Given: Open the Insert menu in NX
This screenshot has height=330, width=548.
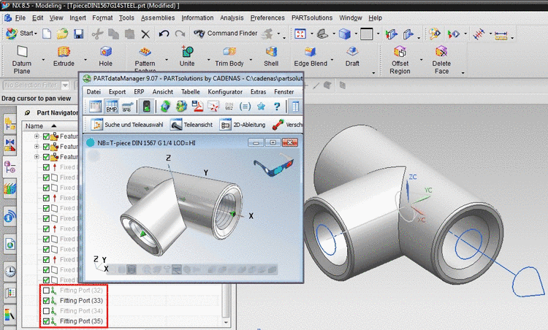Looking at the screenshot, I should tap(77, 18).
